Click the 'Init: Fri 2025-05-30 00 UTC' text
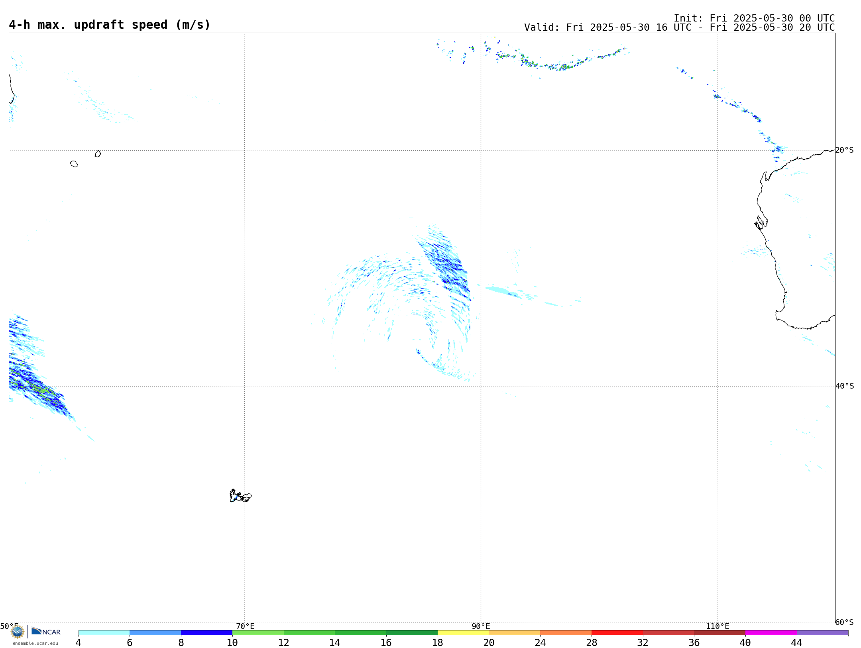The image size is (861, 648). coord(754,18)
